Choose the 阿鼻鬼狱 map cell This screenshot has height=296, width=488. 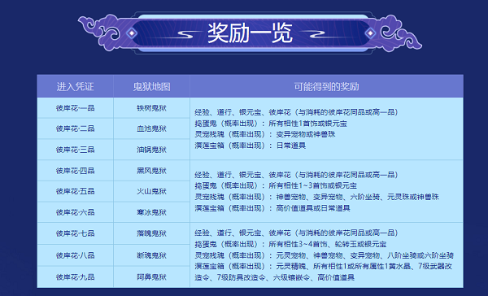[151, 277]
